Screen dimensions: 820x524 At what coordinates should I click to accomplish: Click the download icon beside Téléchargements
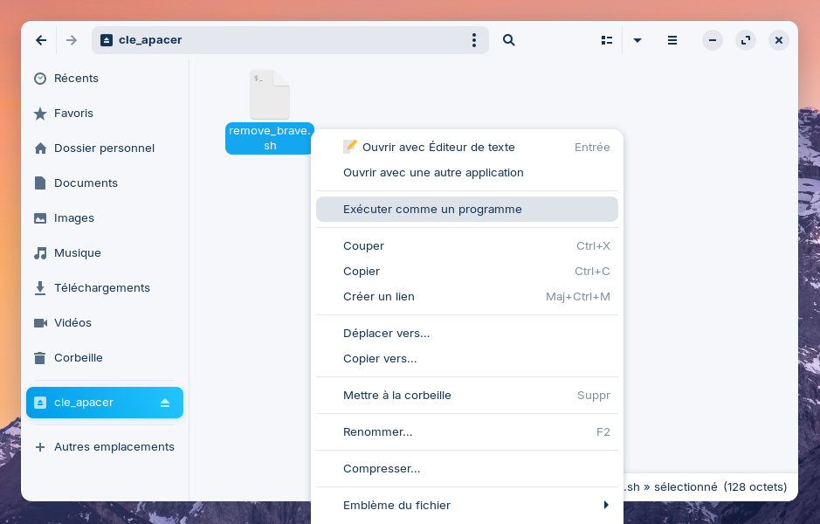(40, 288)
